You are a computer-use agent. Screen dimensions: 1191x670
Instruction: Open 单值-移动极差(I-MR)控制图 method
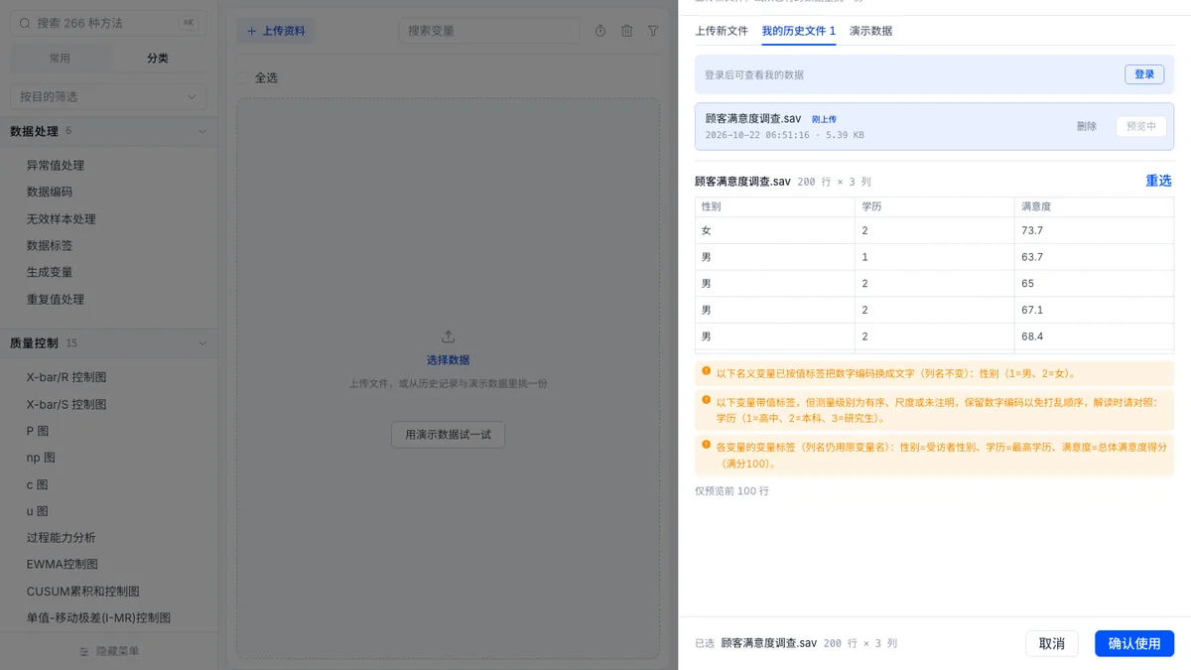(99, 617)
